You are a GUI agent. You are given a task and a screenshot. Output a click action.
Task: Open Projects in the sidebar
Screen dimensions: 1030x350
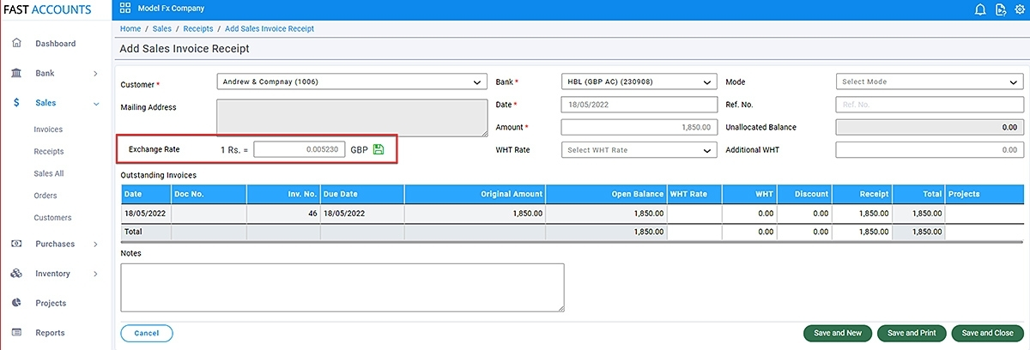[51, 304]
